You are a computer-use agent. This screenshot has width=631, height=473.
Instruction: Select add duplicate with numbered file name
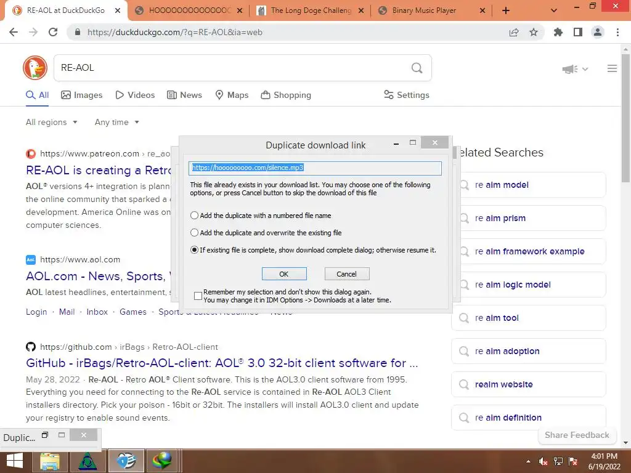pyautogui.click(x=194, y=216)
